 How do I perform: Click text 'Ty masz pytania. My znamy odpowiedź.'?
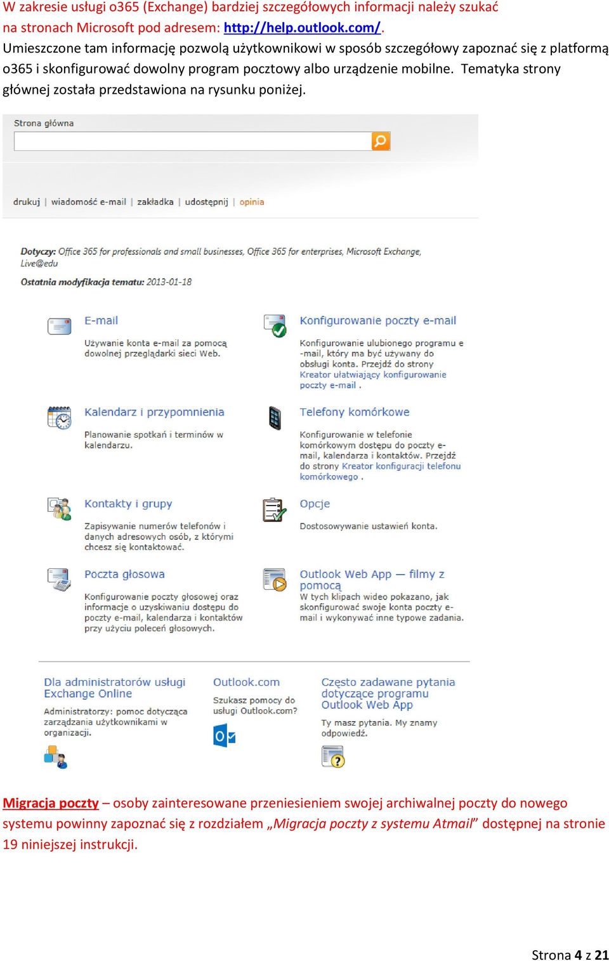[x=379, y=728]
